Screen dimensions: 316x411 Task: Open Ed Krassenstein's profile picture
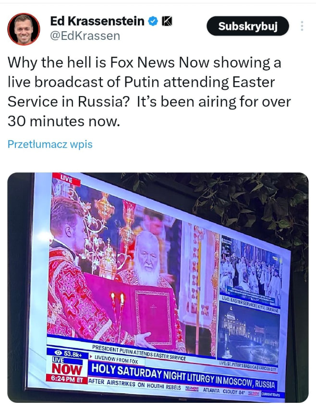click(24, 29)
